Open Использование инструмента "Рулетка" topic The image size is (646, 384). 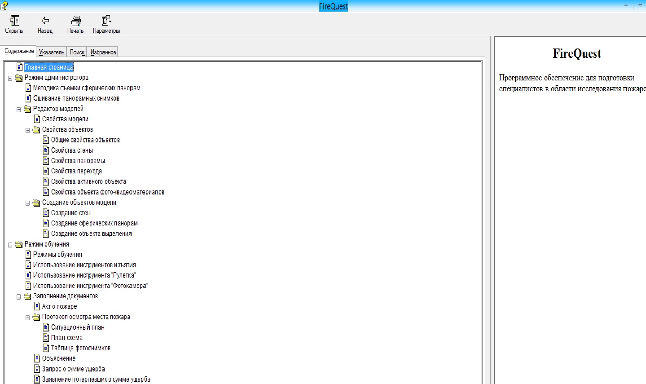pos(84,275)
